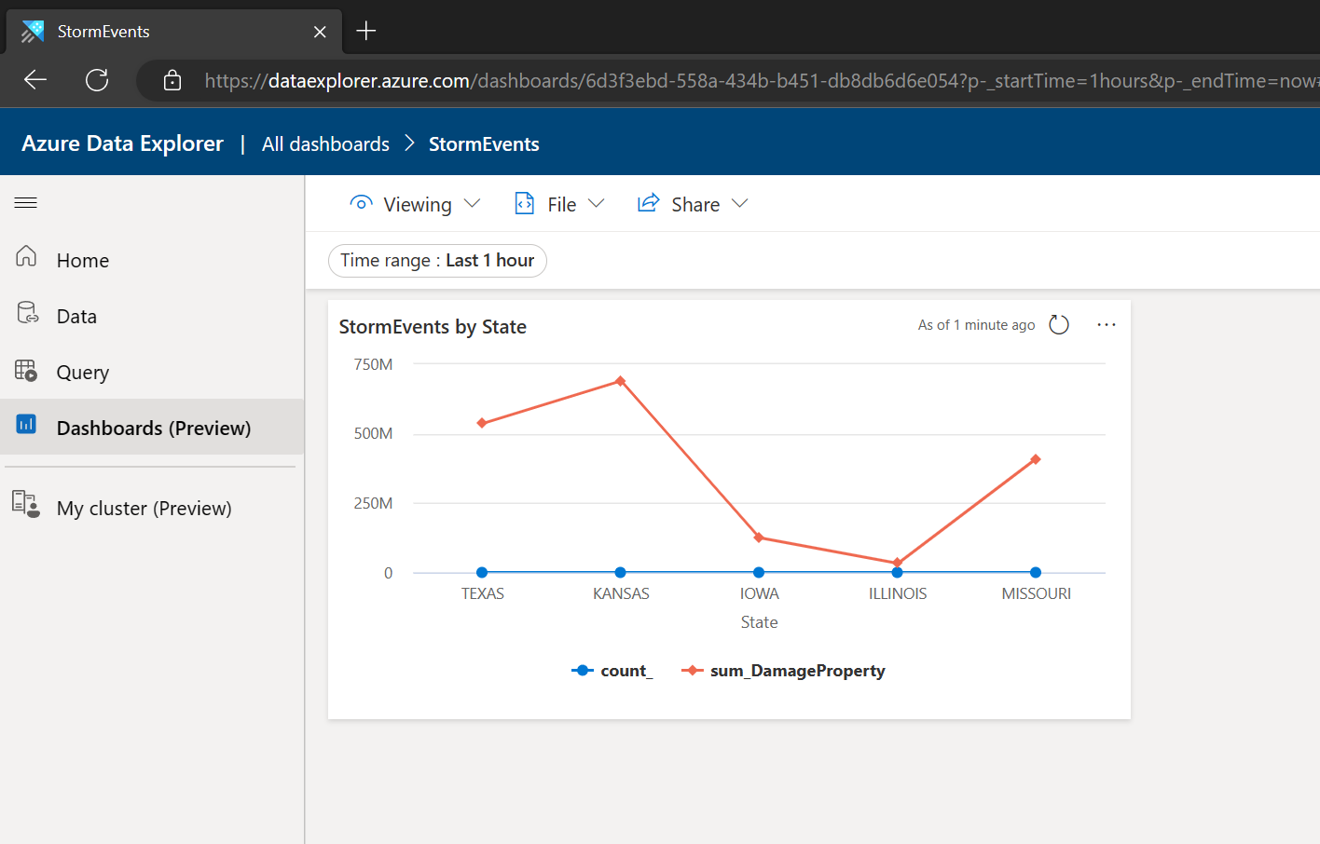Toggle the sum_DamageProperty legend series
Image resolution: width=1320 pixels, height=844 pixels.
(784, 671)
